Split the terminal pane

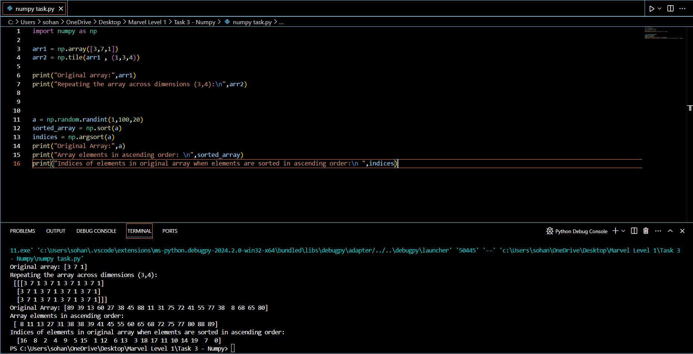tap(634, 231)
